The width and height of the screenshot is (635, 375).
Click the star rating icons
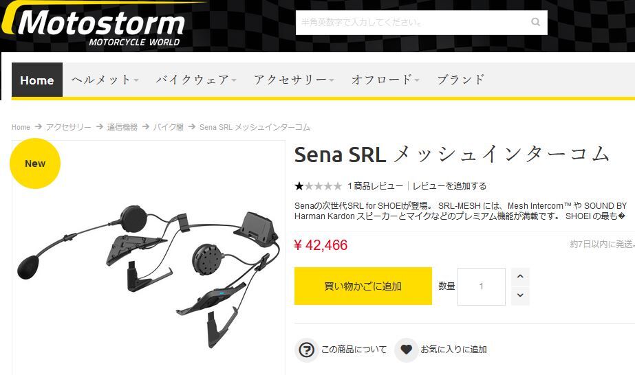pos(319,186)
